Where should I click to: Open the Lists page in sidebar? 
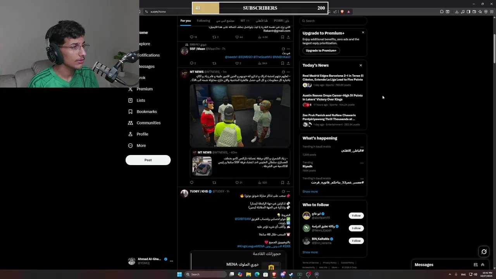click(x=141, y=100)
